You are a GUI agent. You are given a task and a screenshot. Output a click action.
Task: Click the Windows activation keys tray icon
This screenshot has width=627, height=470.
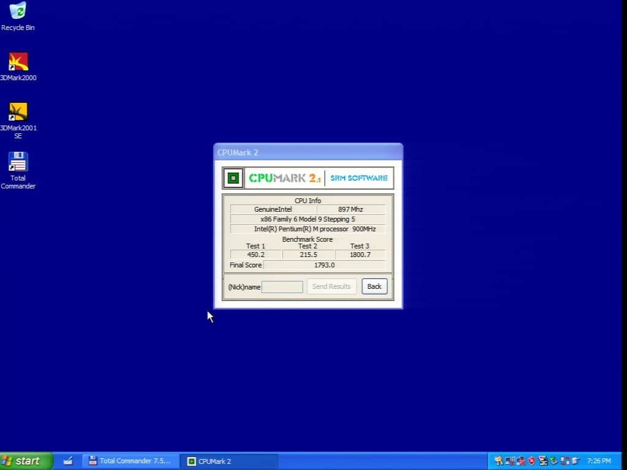click(x=498, y=461)
